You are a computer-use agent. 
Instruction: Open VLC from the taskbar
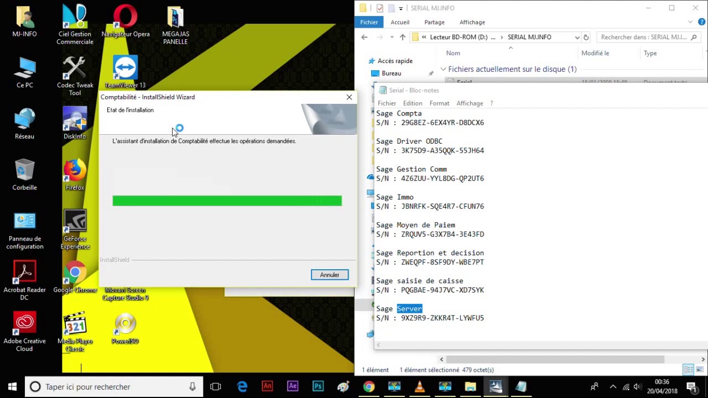[419, 387]
